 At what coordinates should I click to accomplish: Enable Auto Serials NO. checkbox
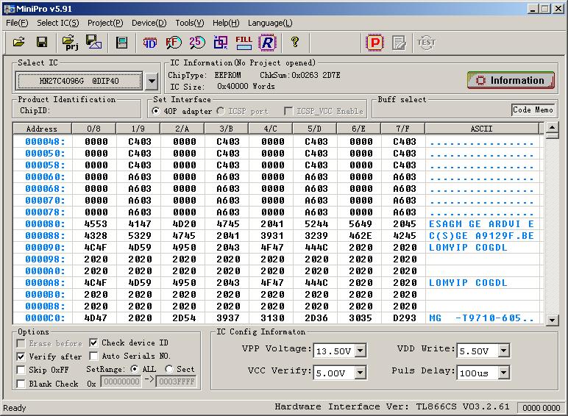tap(93, 356)
